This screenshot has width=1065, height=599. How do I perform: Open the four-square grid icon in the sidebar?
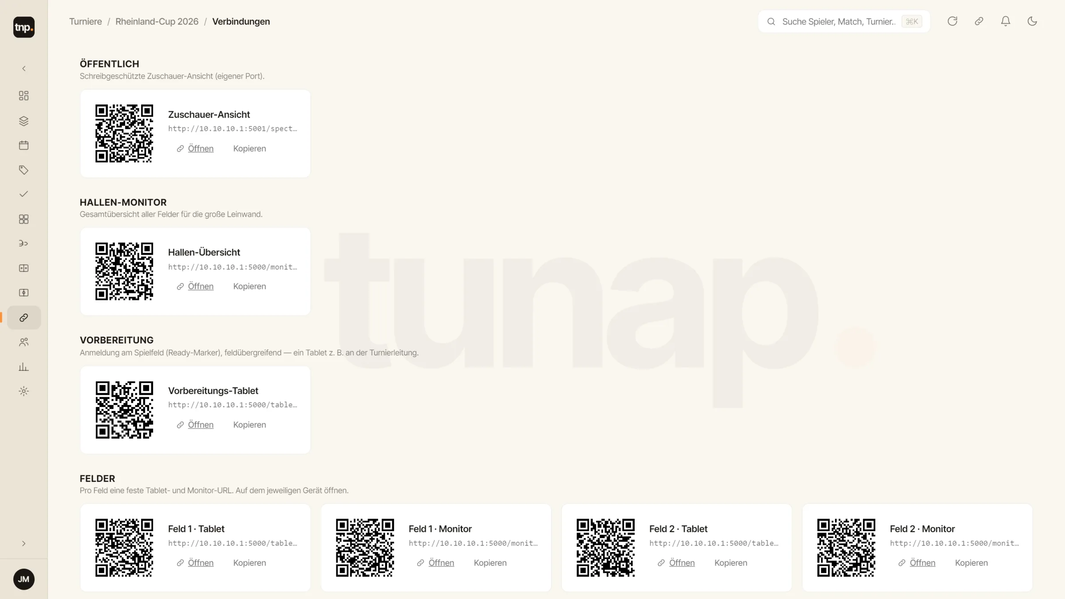pos(24,219)
